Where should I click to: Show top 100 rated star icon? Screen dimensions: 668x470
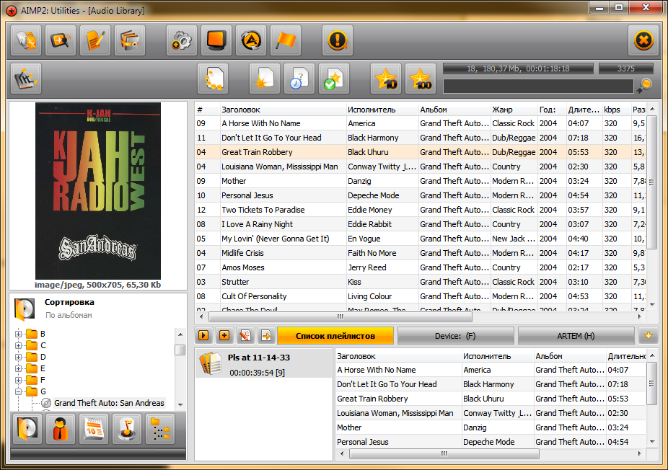point(421,79)
